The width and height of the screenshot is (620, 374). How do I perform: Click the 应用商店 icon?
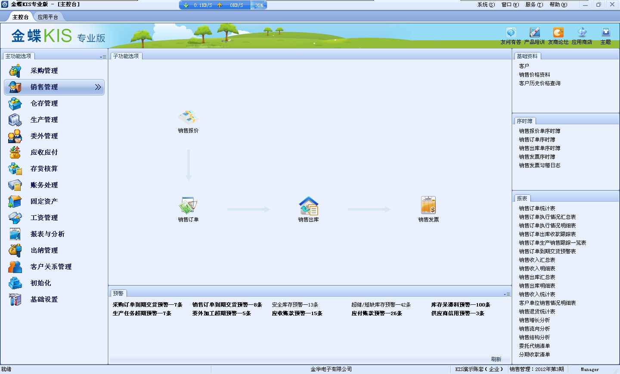click(582, 33)
